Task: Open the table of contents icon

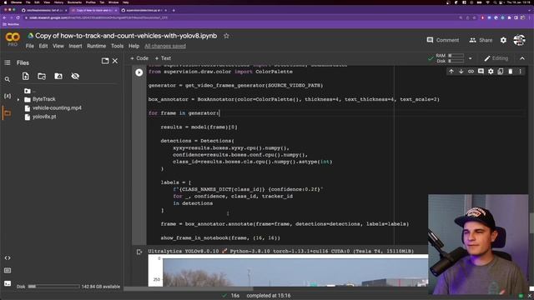Action: [8, 62]
